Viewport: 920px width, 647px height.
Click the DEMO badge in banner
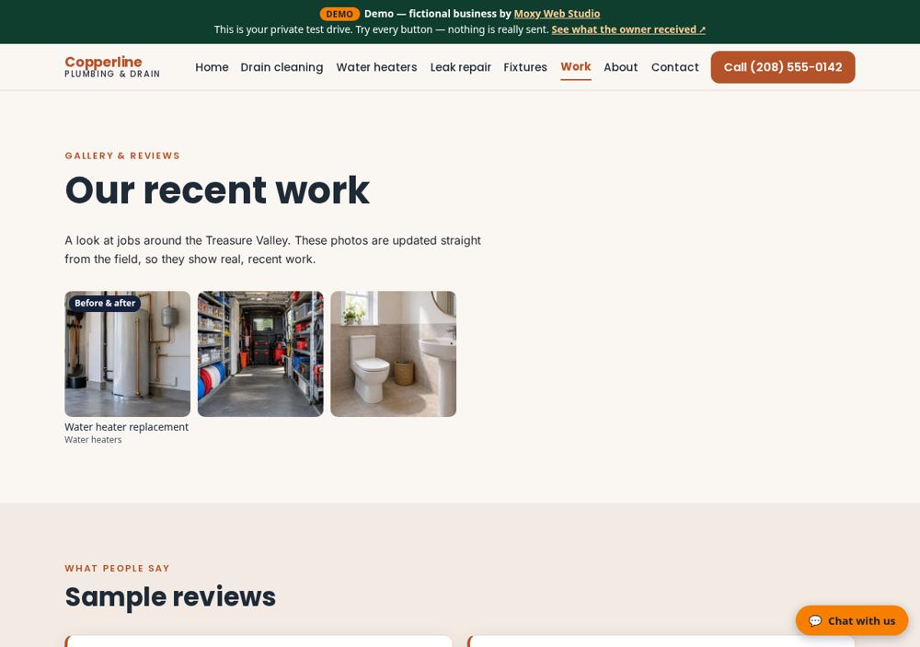(x=339, y=14)
